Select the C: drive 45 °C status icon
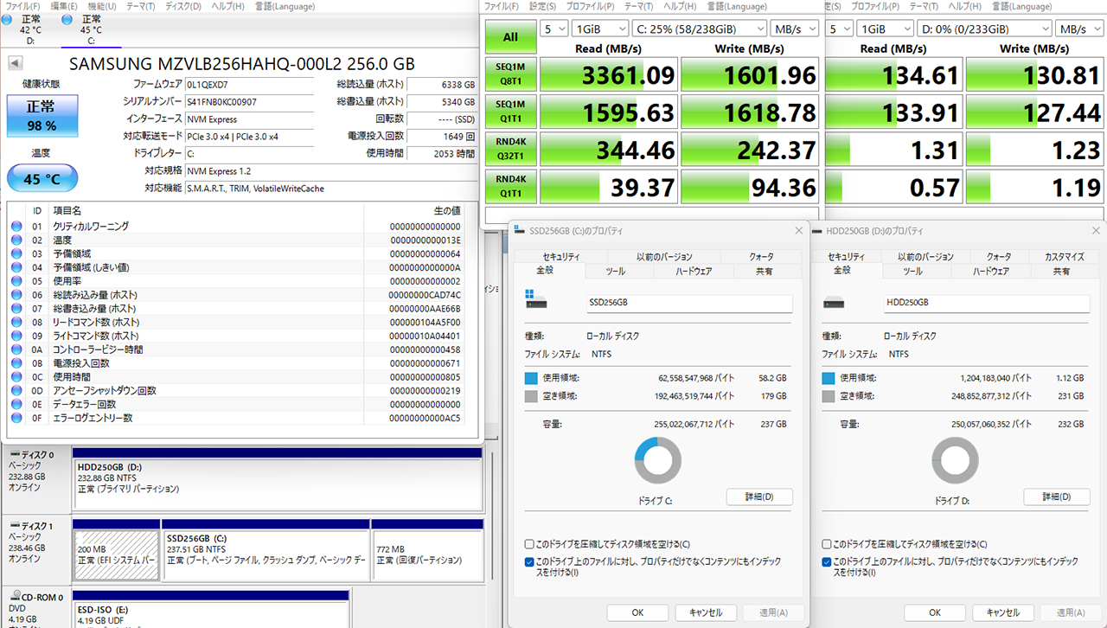Image resolution: width=1107 pixels, height=628 pixels. 68,19
